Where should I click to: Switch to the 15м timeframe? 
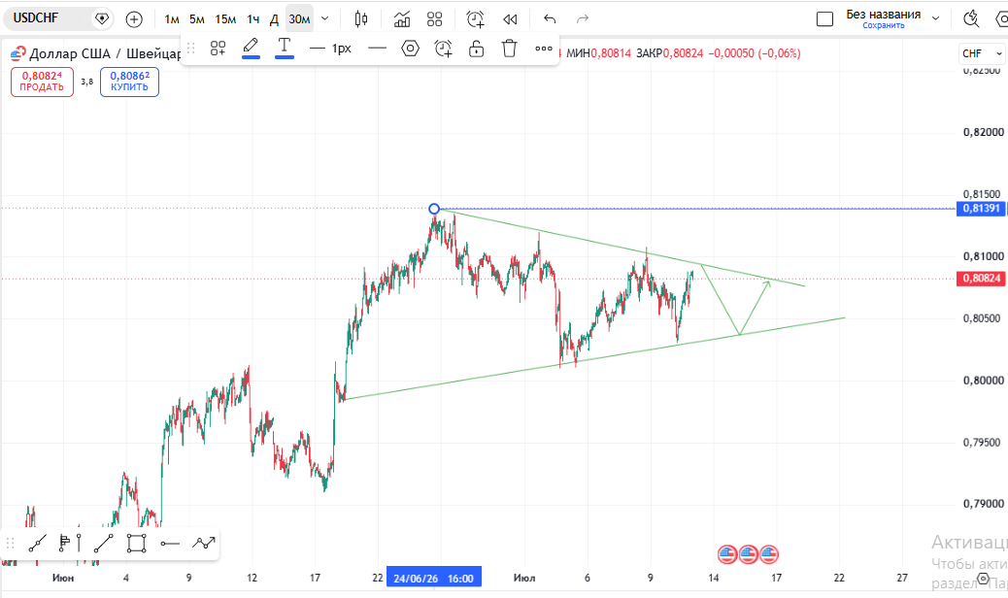pyautogui.click(x=225, y=19)
